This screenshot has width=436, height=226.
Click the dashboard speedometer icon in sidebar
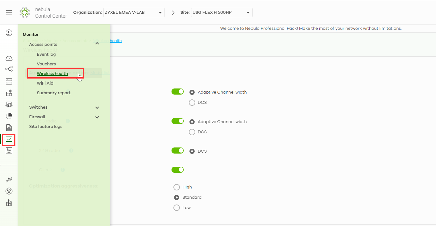pos(9,58)
